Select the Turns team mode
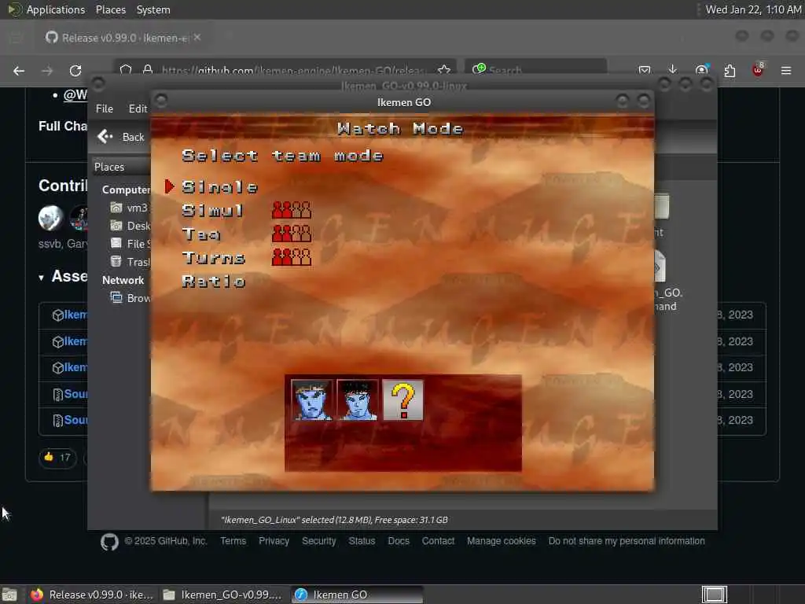 214,257
